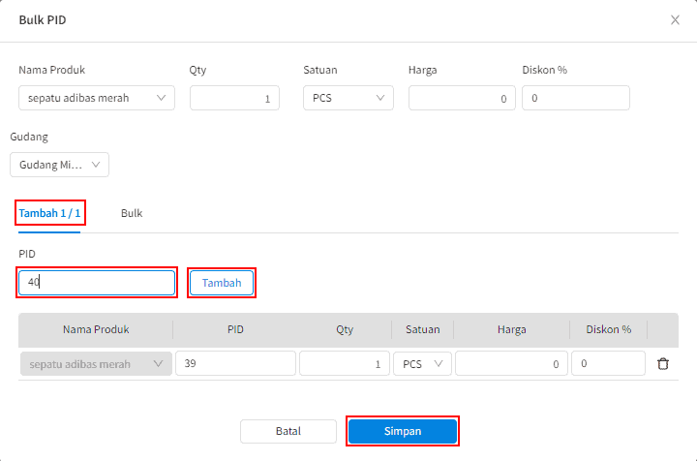Viewport: 697px width, 461px height.
Task: Open the Gudang warehouse dropdown
Action: [x=59, y=165]
